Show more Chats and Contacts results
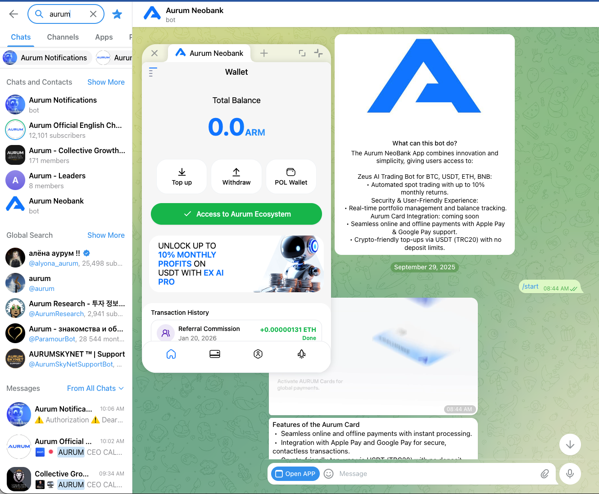The width and height of the screenshot is (599, 494). 106,82
